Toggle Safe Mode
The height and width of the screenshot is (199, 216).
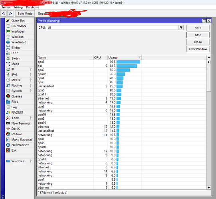point(25,14)
